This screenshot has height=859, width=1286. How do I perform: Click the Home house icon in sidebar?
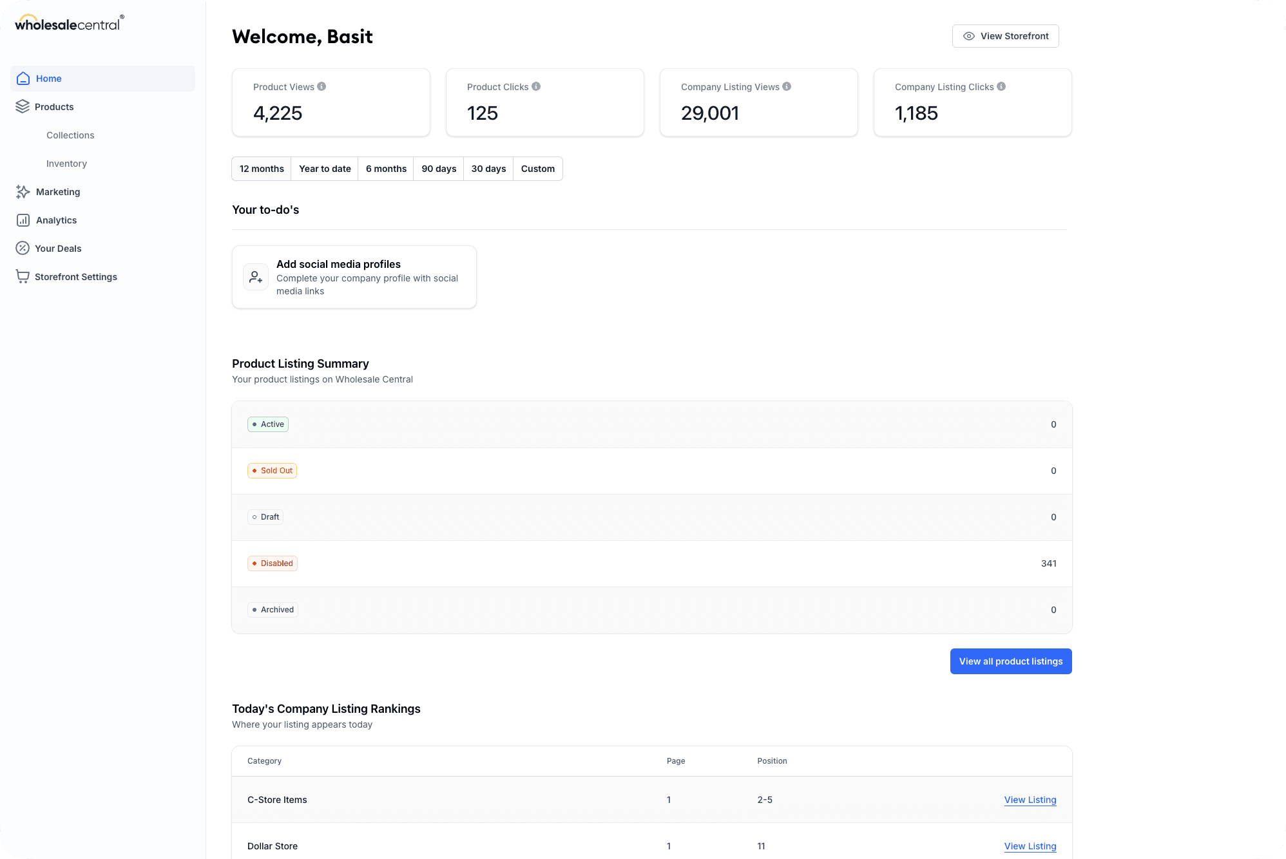click(x=23, y=79)
